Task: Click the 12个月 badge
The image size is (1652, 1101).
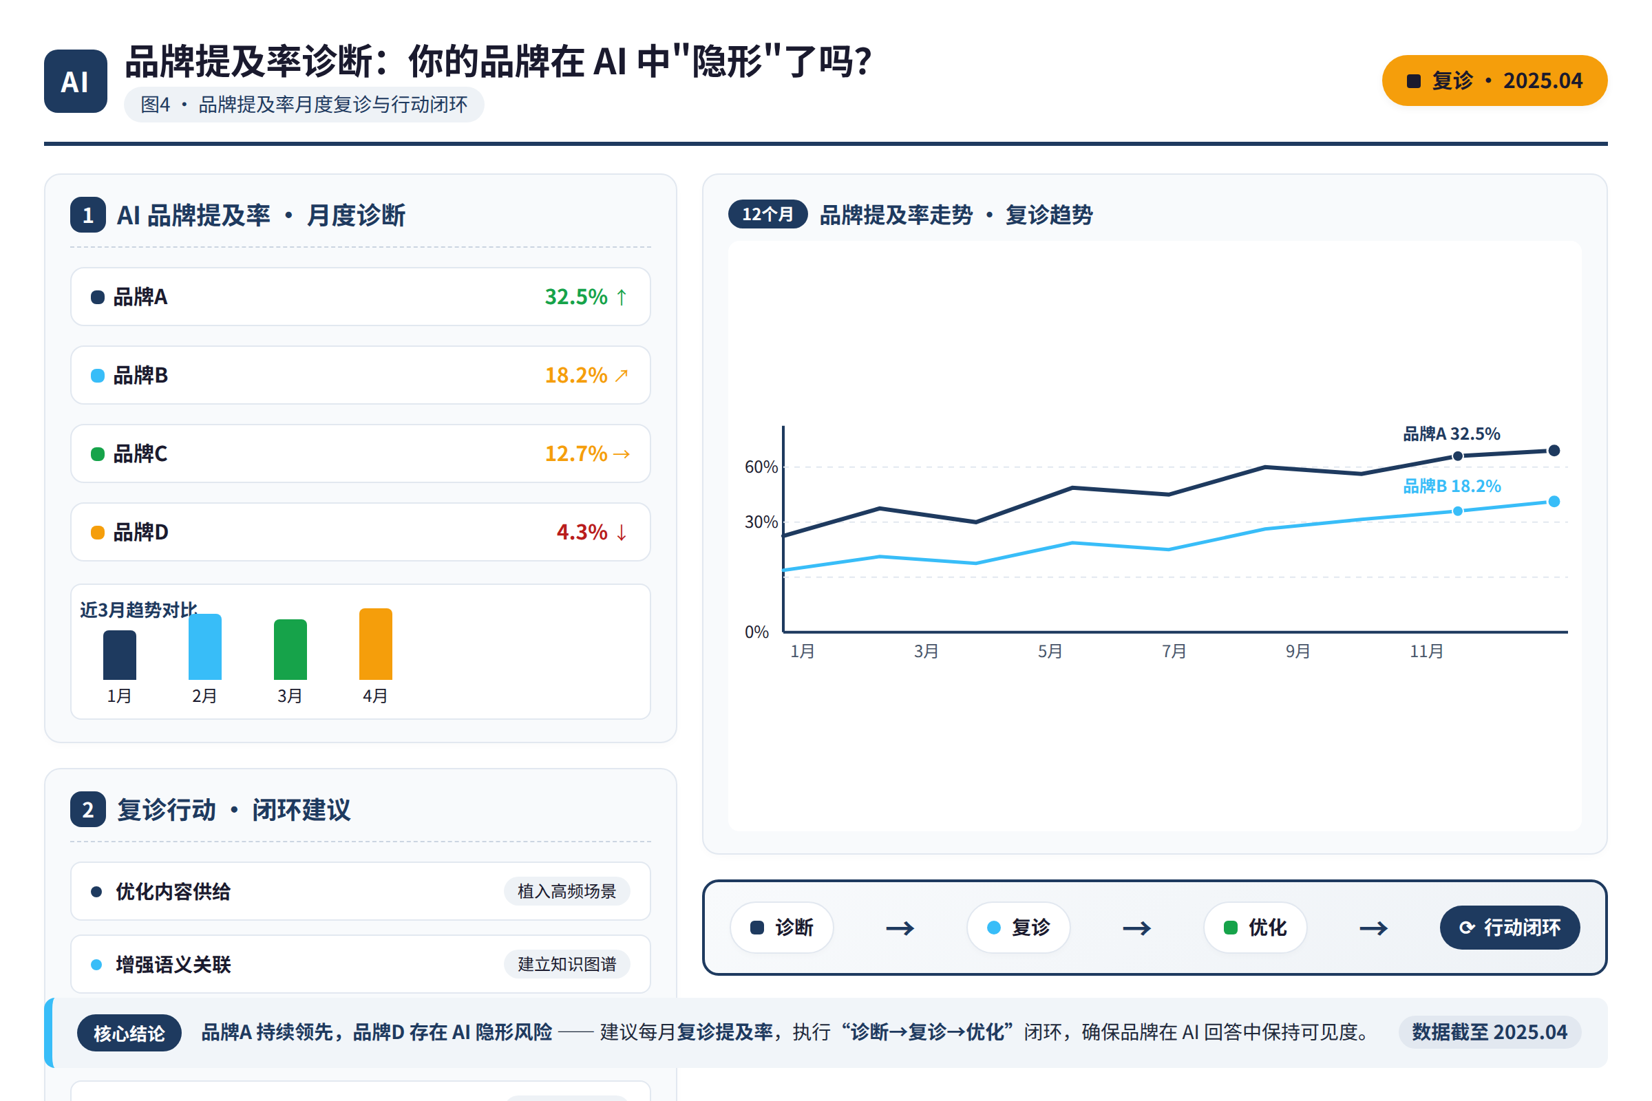Action: [767, 214]
